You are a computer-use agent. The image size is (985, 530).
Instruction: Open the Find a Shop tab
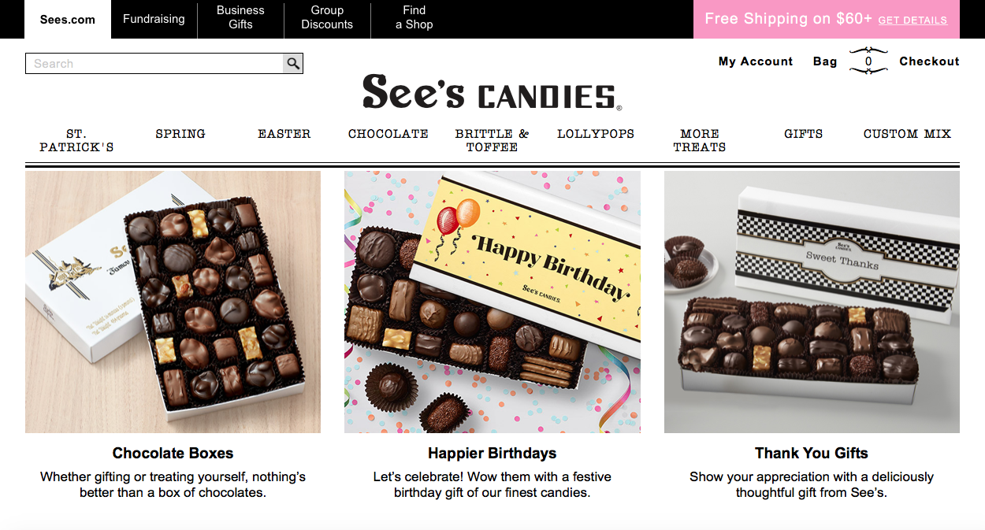point(414,17)
